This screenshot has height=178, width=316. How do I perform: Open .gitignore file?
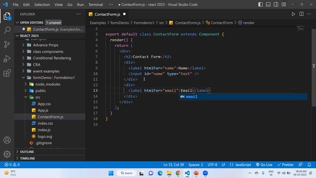[x=44, y=143]
